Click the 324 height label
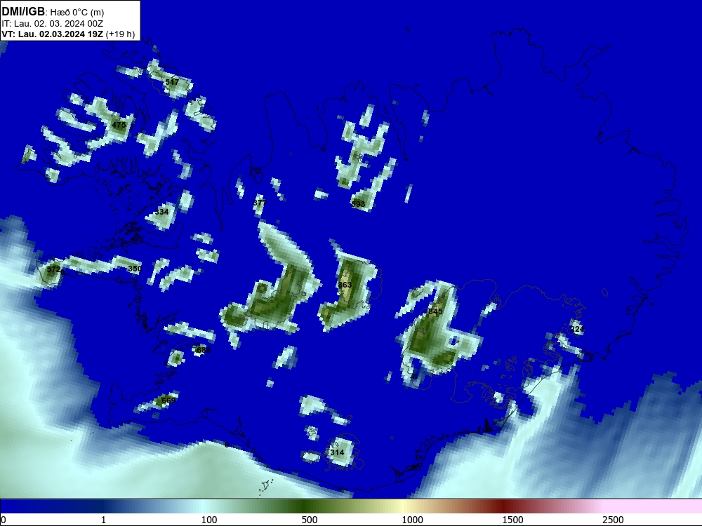Viewport: 702px width, 526px height. tap(577, 329)
